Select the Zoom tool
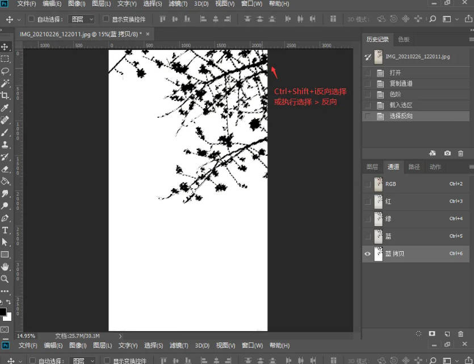 click(5, 279)
